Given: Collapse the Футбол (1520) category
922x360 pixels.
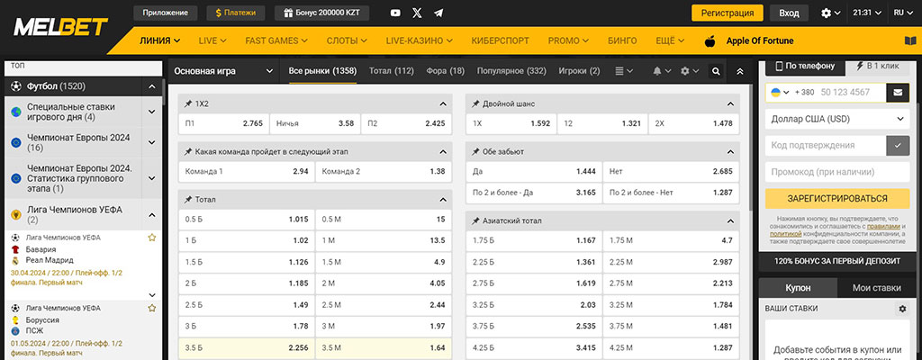Looking at the screenshot, I should (x=151, y=86).
